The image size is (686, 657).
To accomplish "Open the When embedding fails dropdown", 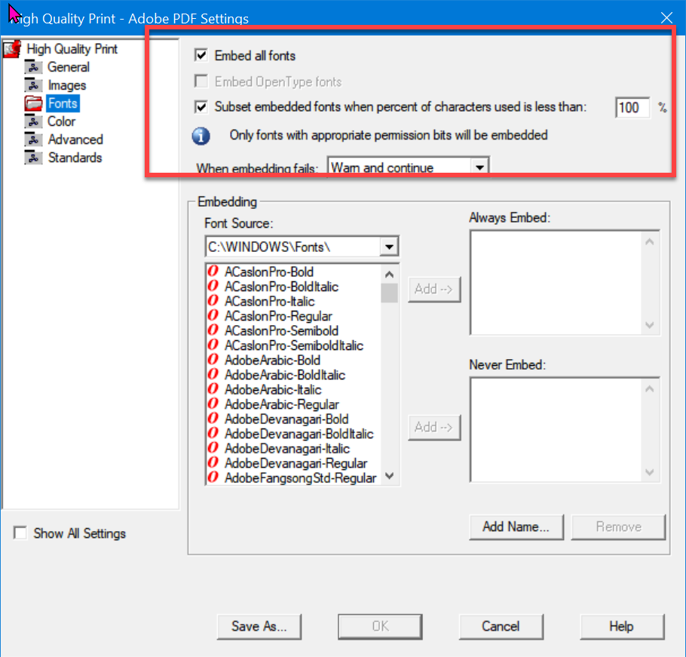I will 480,167.
